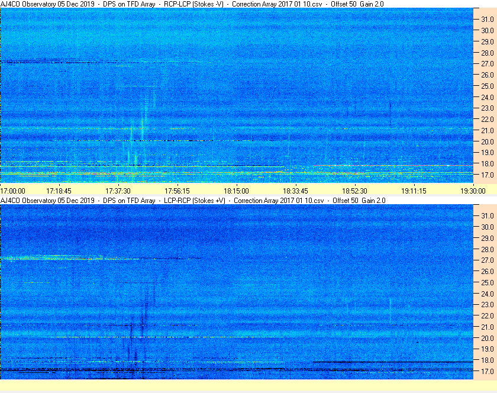Select the 30.0 frequency label on the LCP-RCP plot

click(x=488, y=227)
